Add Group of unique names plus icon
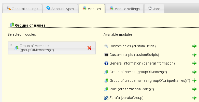 (x=194, y=80)
